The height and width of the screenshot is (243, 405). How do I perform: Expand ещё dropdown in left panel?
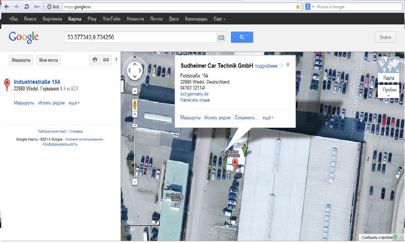click(x=74, y=103)
